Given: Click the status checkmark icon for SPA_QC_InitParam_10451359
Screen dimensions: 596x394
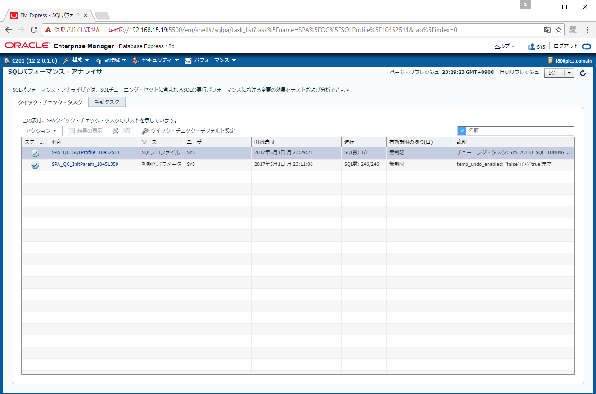Looking at the screenshot, I should coord(35,165).
